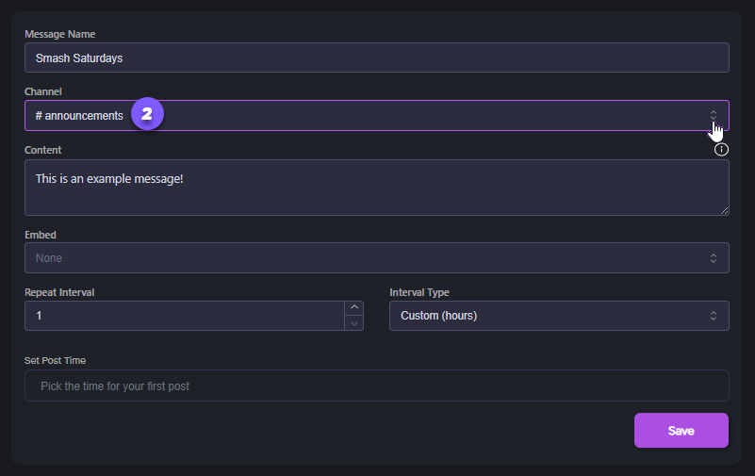Screen dimensions: 755x476
Task: Click inside the Content message text area
Action: [x=377, y=188]
